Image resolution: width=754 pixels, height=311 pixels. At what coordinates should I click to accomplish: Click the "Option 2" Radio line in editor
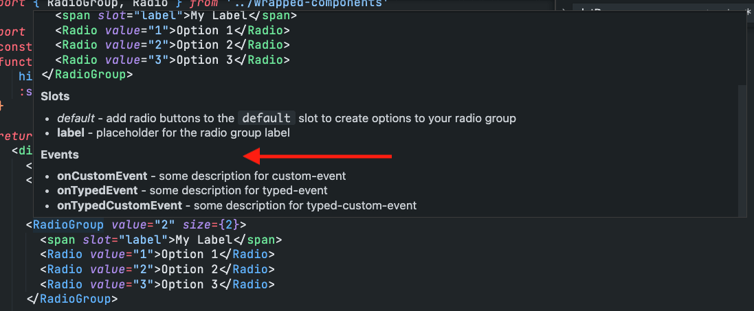tap(157, 269)
